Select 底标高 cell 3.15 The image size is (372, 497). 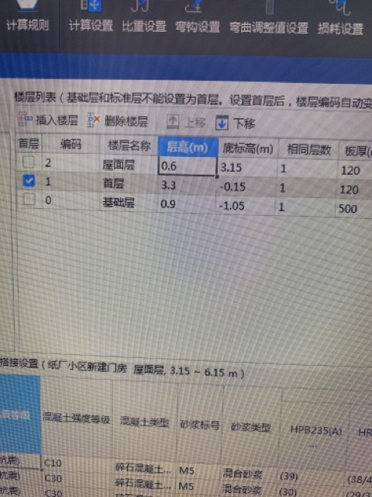click(x=247, y=168)
